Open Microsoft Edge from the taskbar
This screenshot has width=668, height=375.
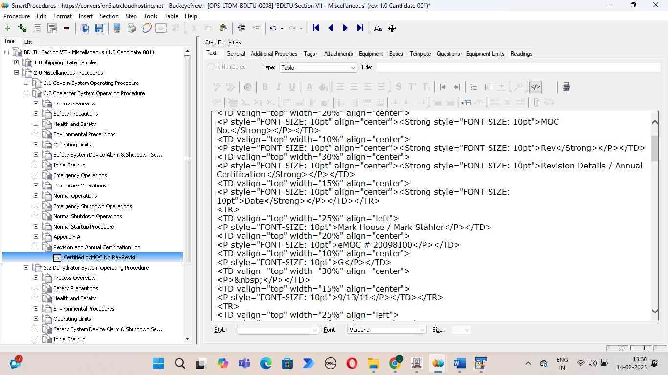(x=266, y=363)
